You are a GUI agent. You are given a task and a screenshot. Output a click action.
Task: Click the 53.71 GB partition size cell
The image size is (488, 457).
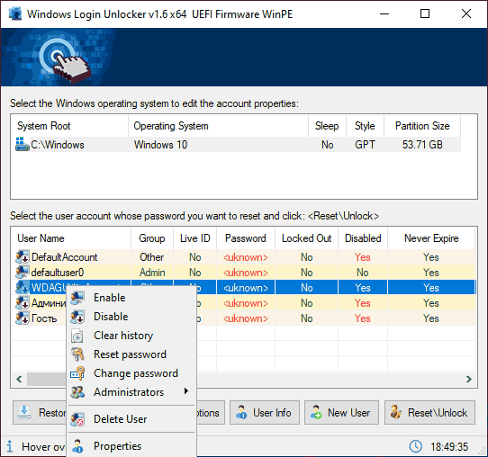click(x=422, y=145)
